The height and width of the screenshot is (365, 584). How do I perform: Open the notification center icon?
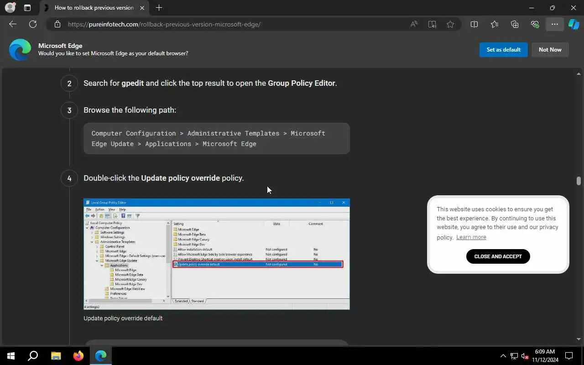tap(569, 356)
